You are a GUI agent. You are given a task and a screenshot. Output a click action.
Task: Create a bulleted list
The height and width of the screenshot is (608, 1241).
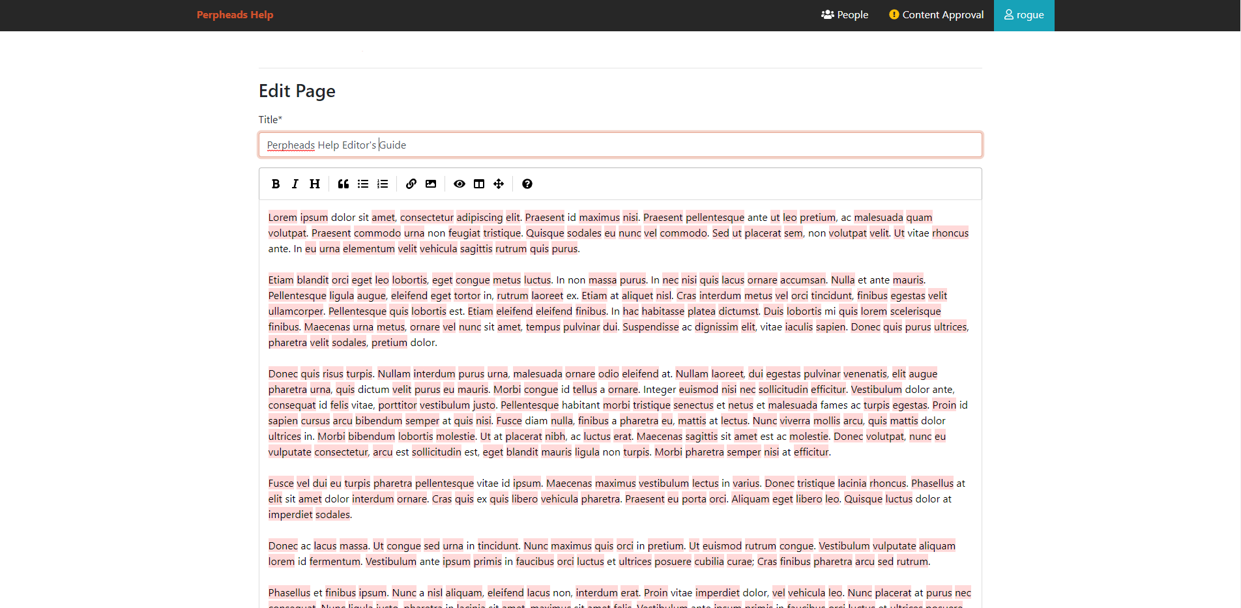tap(363, 184)
